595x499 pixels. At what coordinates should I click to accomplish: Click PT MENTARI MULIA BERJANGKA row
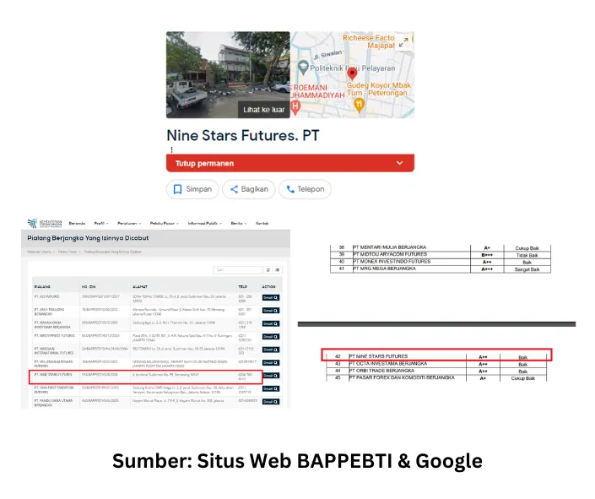point(441,247)
